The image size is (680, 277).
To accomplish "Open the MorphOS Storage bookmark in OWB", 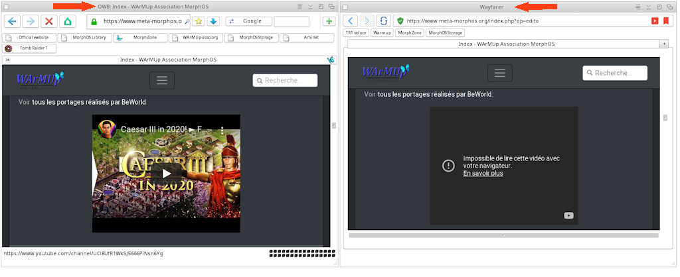I will pyautogui.click(x=251, y=38).
